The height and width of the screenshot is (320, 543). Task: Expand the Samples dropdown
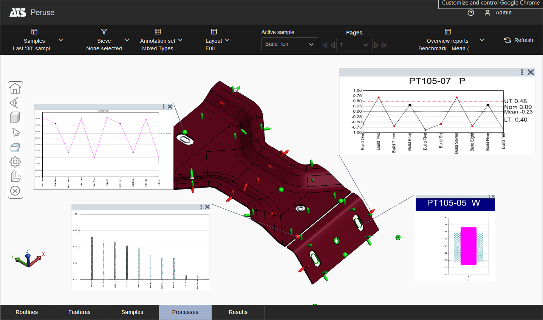60,40
